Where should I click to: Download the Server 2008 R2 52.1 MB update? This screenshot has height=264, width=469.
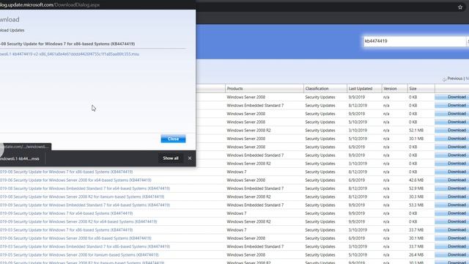point(451,131)
